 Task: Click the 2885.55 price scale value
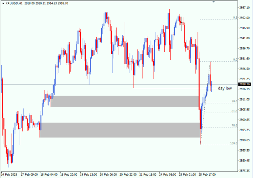244,150
